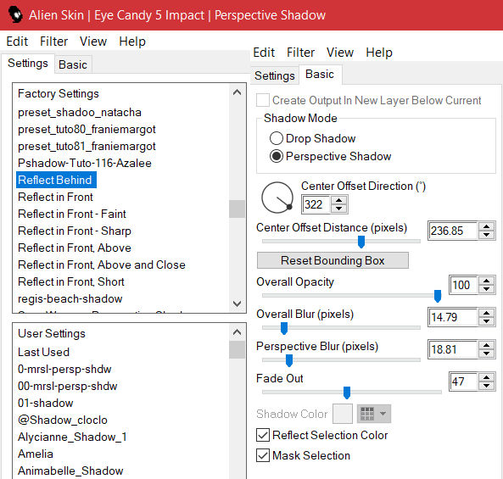The height and width of the screenshot is (479, 503).
Task: Click User Settings list scroll-up arrow
Action: (x=237, y=332)
